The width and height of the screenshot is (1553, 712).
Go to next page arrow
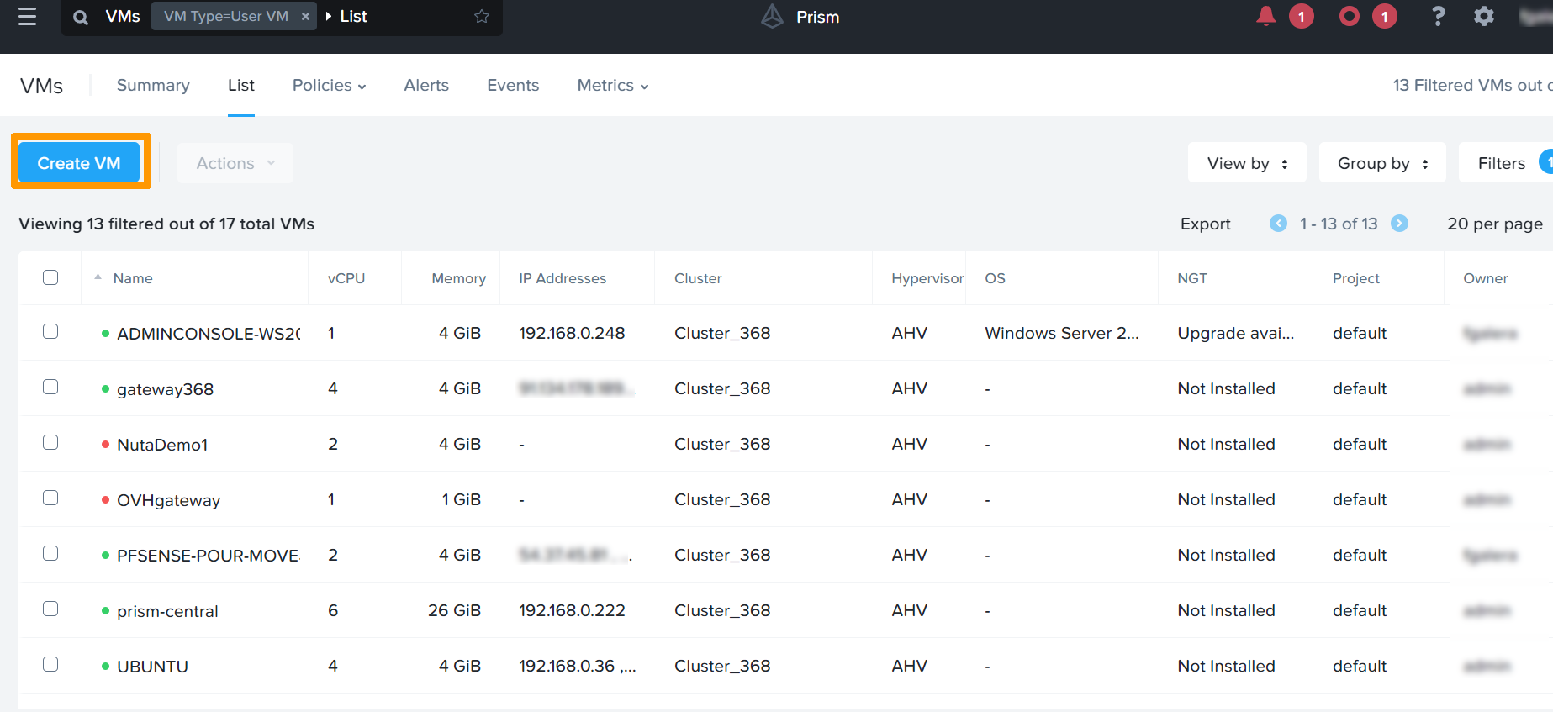tap(1399, 224)
